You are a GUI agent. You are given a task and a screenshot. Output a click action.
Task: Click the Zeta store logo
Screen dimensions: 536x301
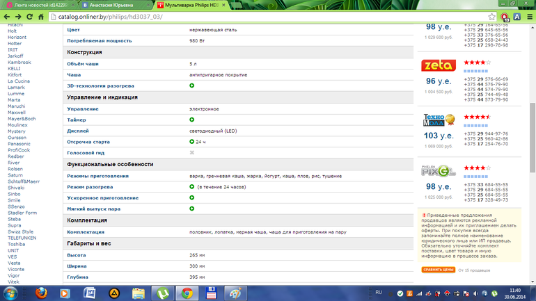pyautogui.click(x=439, y=65)
